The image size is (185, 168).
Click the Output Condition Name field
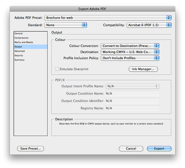point(132,94)
